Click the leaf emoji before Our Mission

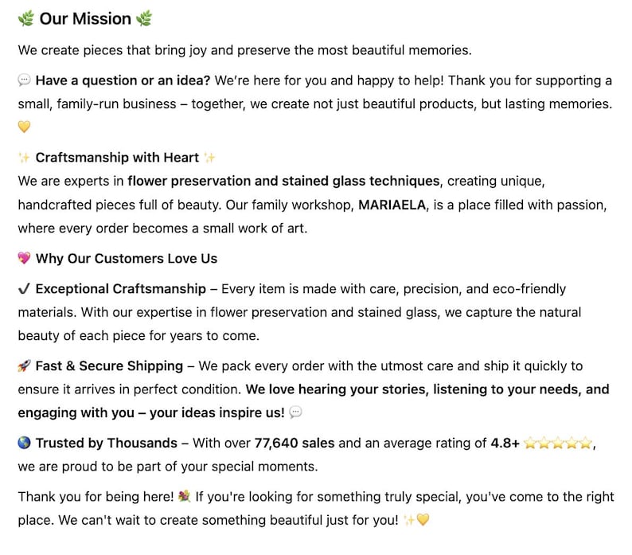pos(25,18)
